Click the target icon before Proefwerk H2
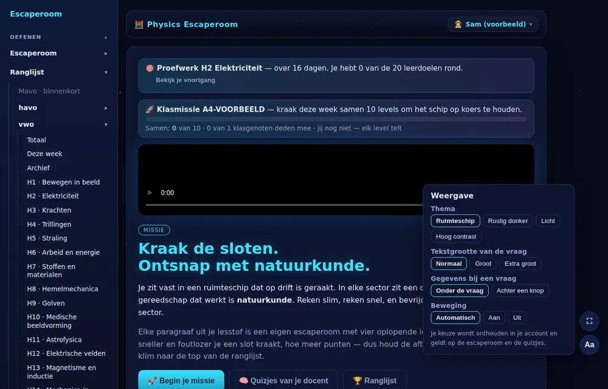Screen dimensions: 608x389 click(x=150, y=68)
